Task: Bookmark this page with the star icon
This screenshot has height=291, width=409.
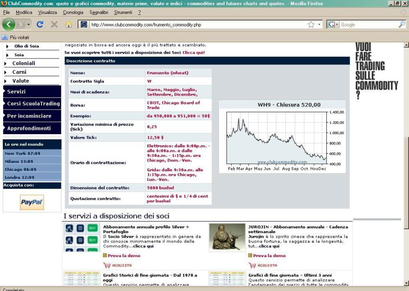Action: pyautogui.click(x=311, y=25)
